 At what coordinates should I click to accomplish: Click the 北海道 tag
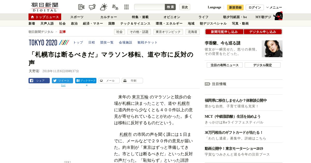tap(193, 32)
